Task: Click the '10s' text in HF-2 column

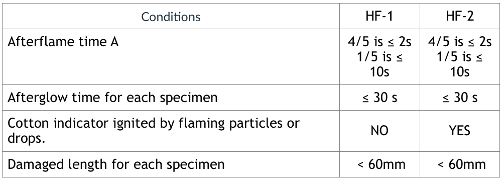Action: click(460, 72)
